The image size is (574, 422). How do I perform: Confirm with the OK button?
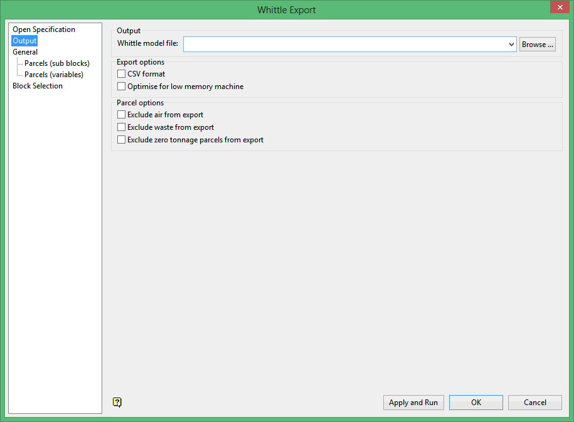[476, 403]
